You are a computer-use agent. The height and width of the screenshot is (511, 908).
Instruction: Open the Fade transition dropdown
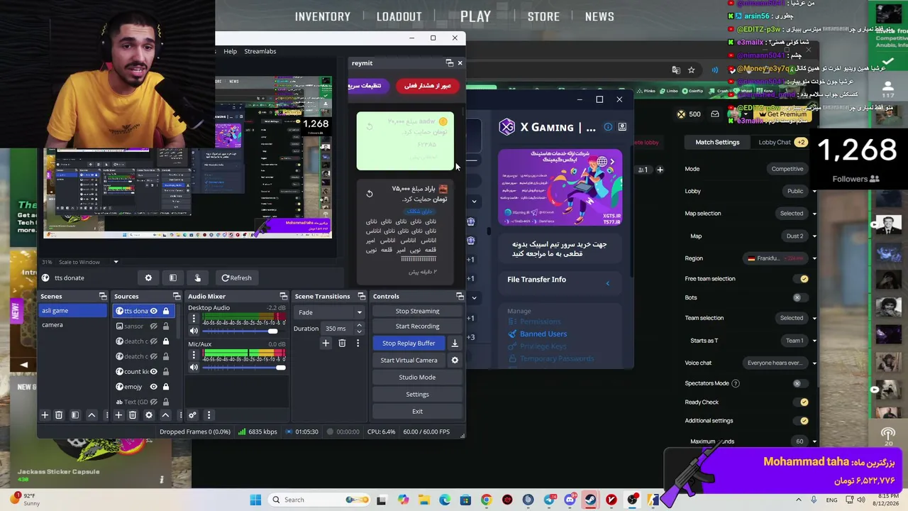coord(330,312)
